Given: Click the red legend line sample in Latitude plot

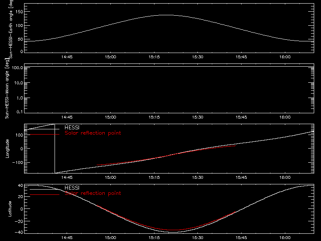Looking at the screenshot, I should (x=45, y=195).
